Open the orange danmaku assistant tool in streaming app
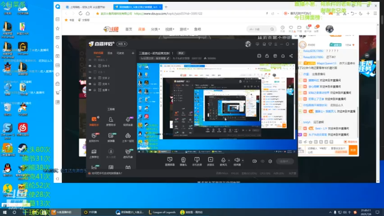Viewport: 384px width, 216px height. tap(94, 121)
